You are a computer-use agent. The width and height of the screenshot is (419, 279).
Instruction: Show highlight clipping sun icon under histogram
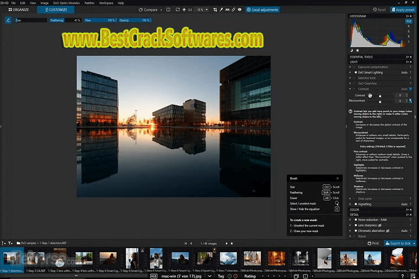357,50
